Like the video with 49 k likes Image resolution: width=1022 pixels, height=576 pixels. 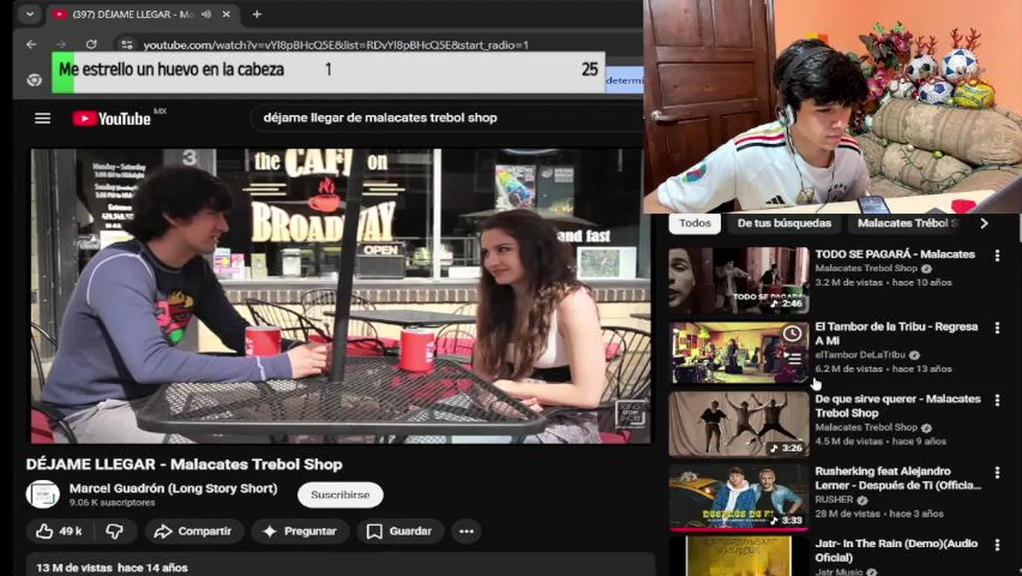click(60, 531)
